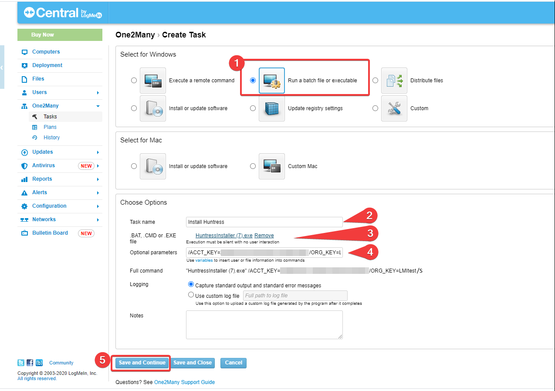Screen dimensions: 555x391
Task: Expand the Networks submenu arrow
Action: [98, 220]
